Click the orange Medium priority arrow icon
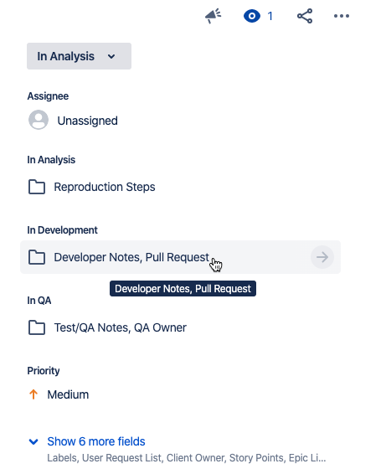The height and width of the screenshot is (474, 386). (33, 394)
